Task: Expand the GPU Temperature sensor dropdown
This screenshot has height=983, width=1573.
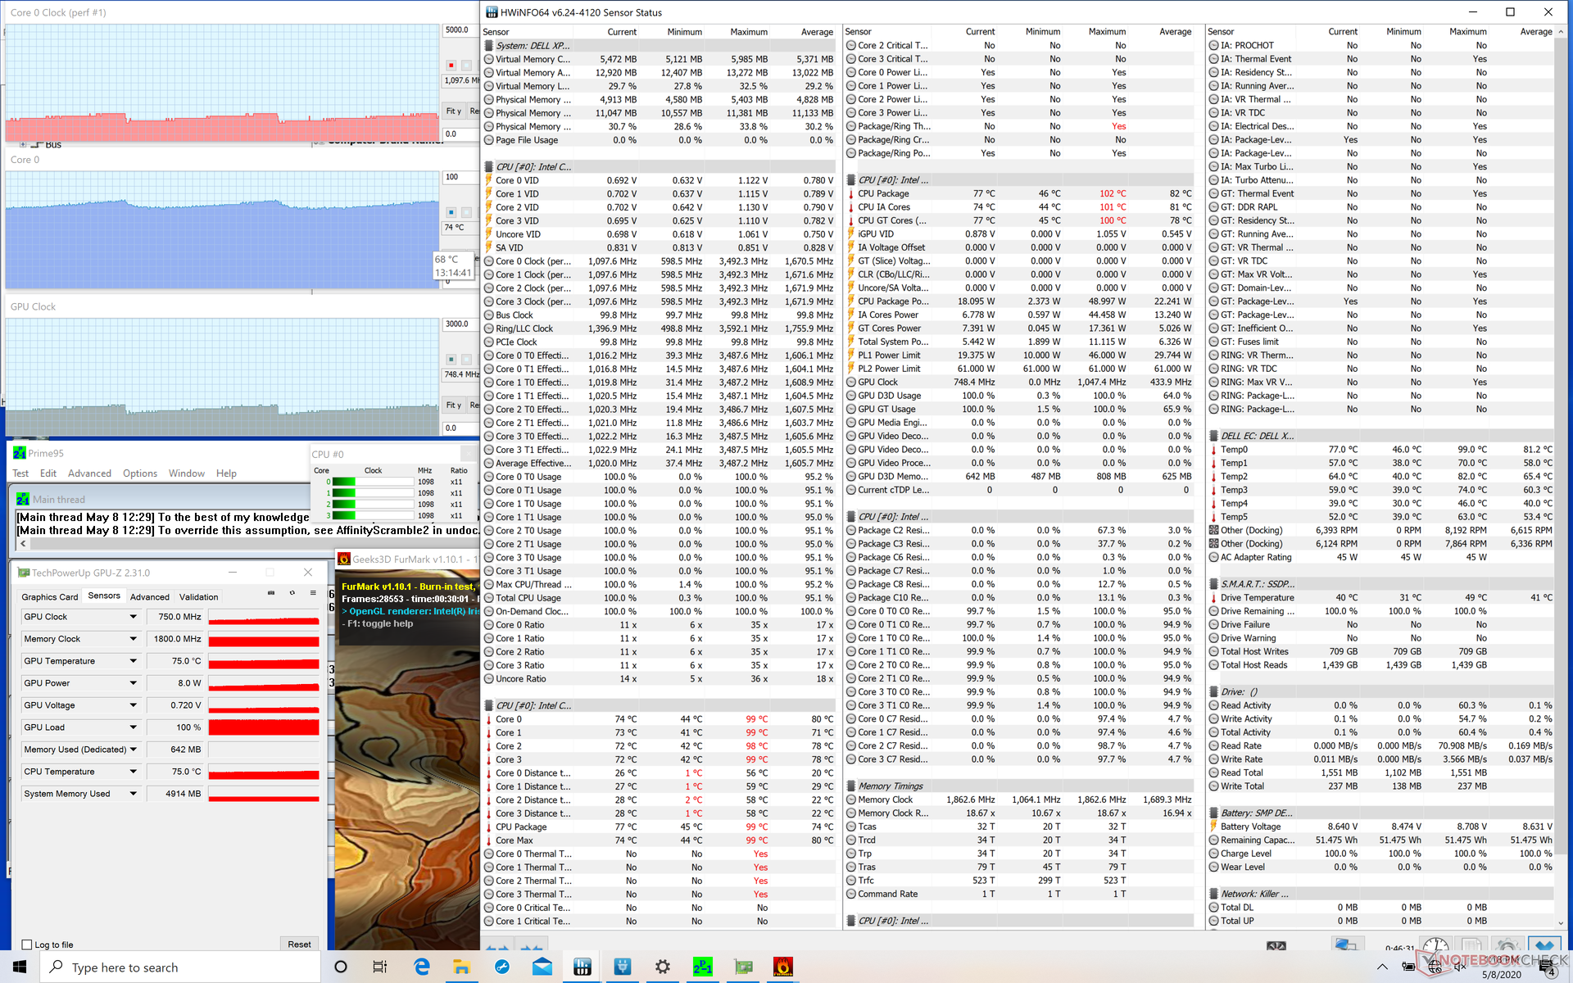Action: pos(133,661)
